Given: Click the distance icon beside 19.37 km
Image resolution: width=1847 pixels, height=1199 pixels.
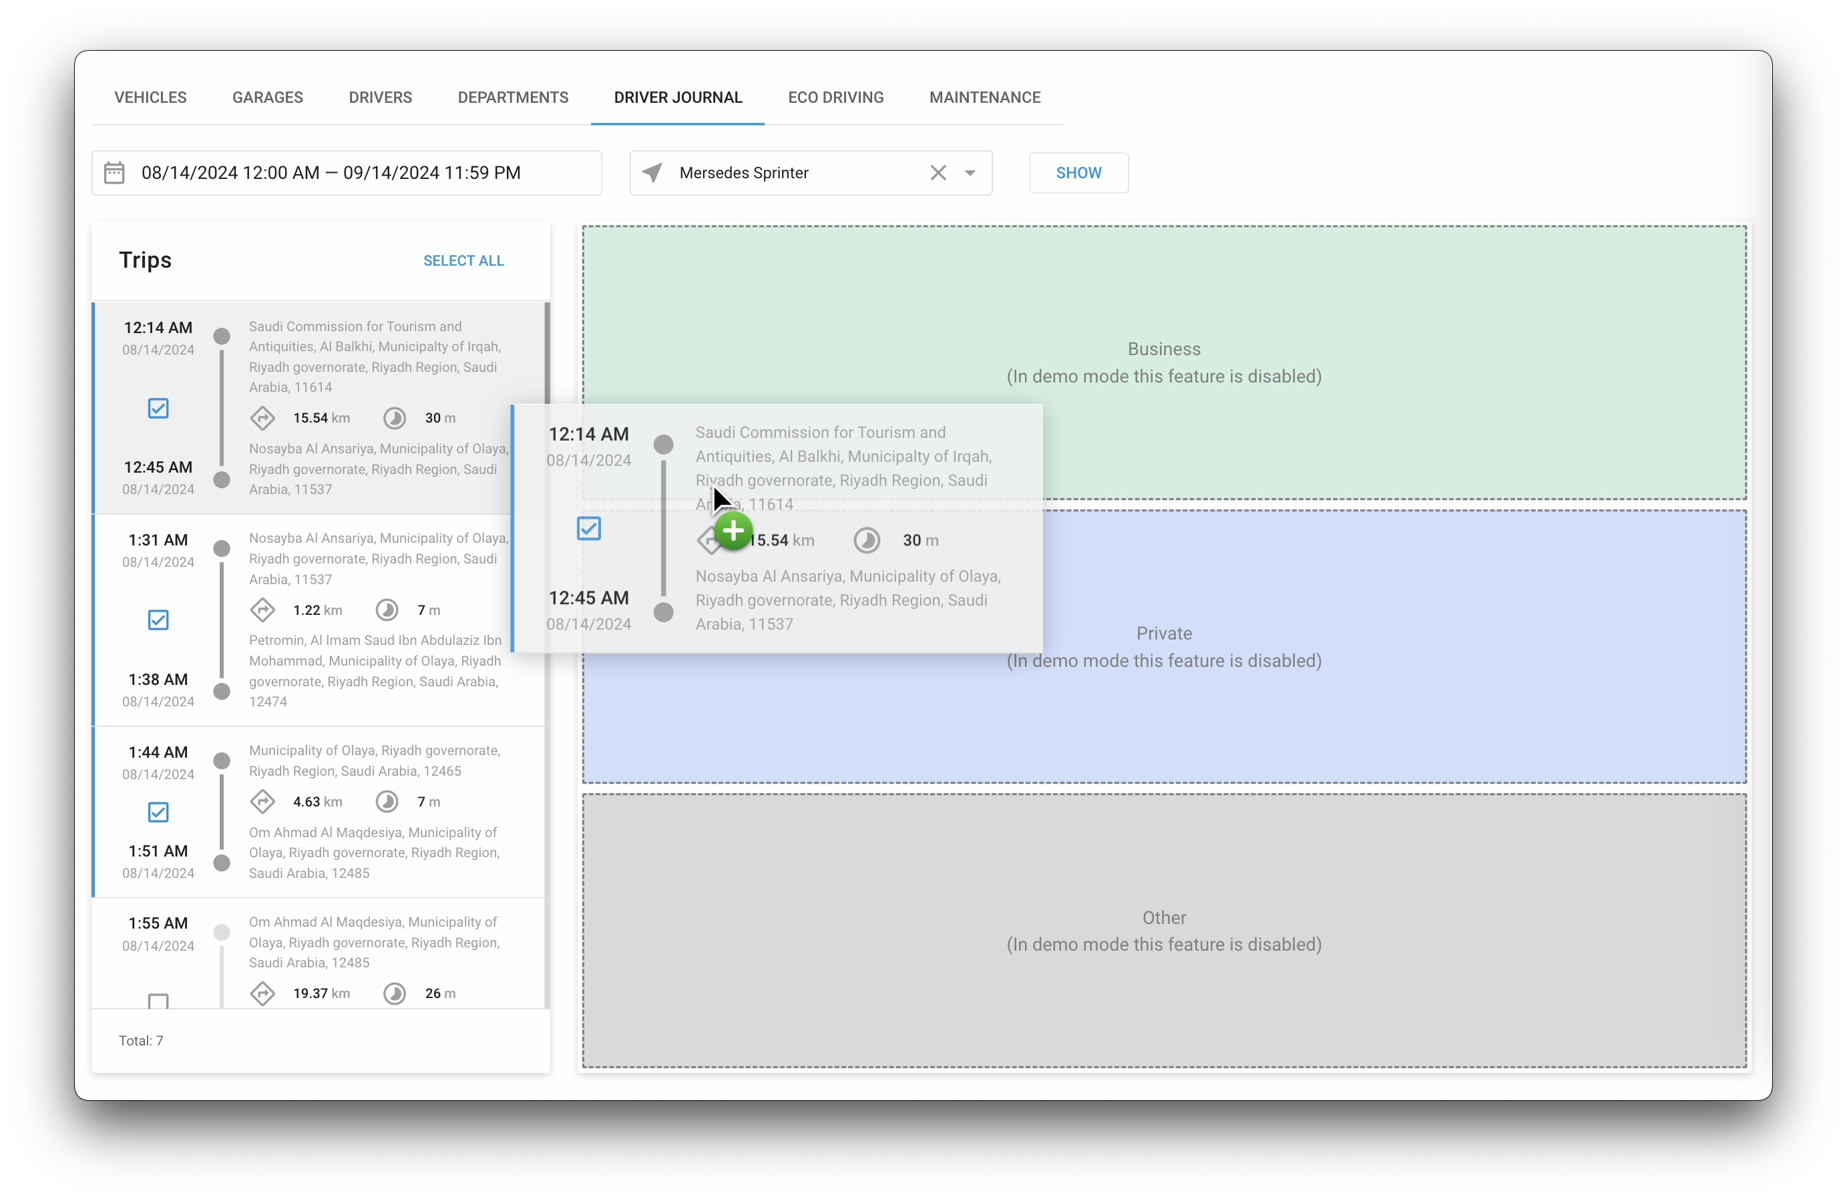Looking at the screenshot, I should pos(262,993).
